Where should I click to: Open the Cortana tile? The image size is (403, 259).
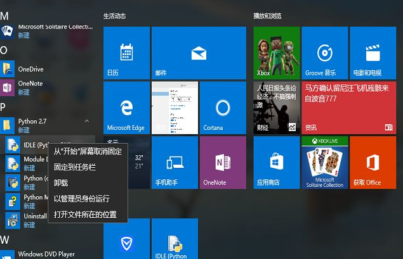pyautogui.click(x=223, y=107)
